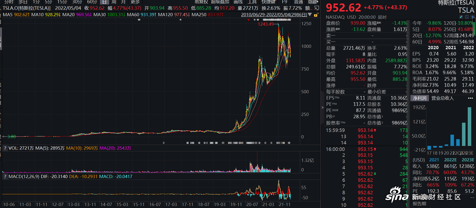Click the 2021 EPS value 5.60
The height and width of the screenshot is (208, 476).
pyautogui.click(x=451, y=54)
